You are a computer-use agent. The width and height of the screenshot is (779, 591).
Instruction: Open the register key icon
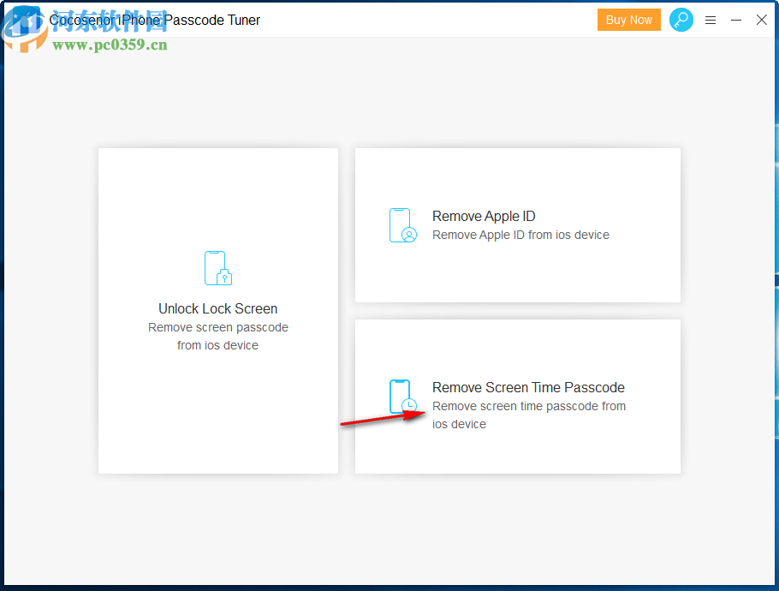tap(681, 20)
